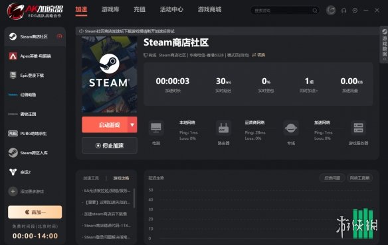Image resolution: width=388 pixels, height=245 pixels.
Task: Expand the arrow beside 启动游戏
Action: 132,125
